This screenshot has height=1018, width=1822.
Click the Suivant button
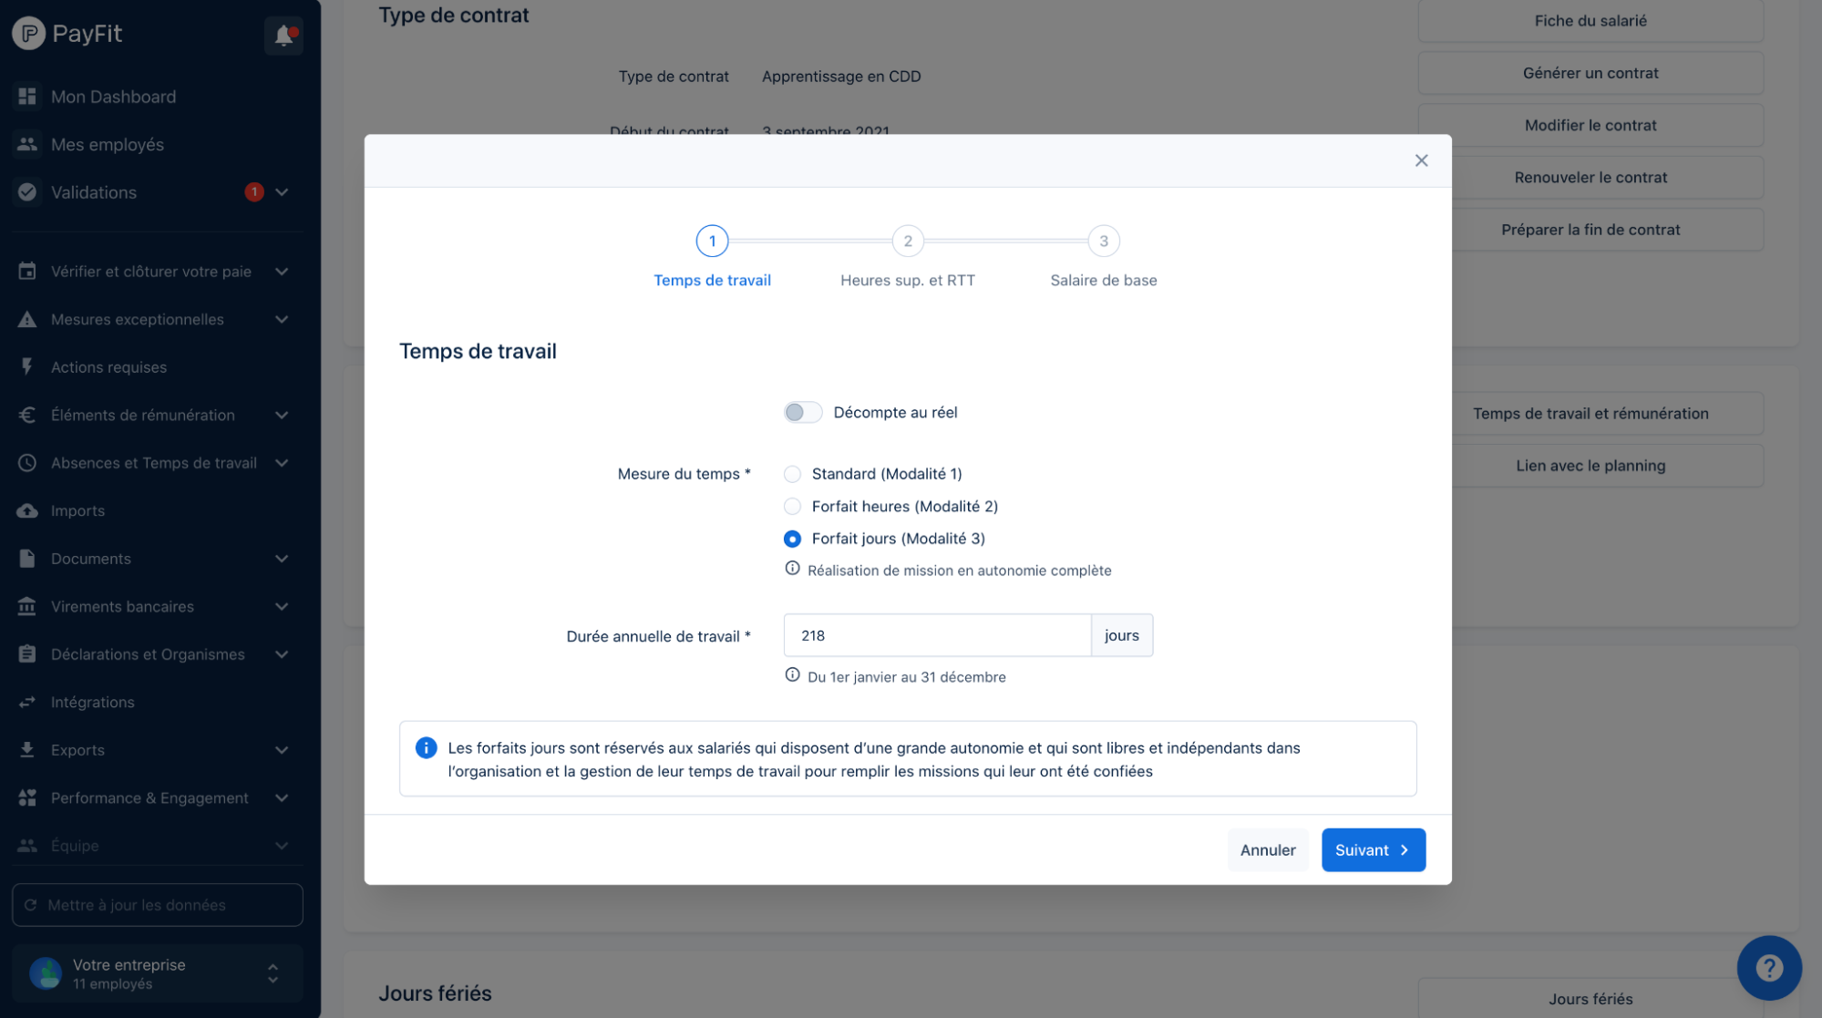(1373, 849)
